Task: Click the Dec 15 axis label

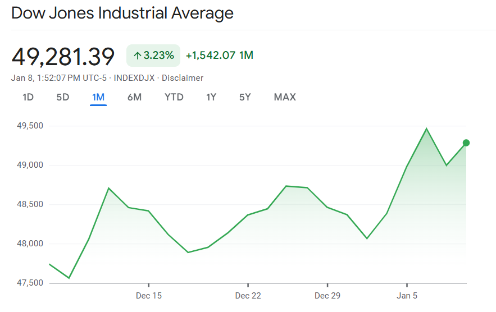Action: pos(149,295)
